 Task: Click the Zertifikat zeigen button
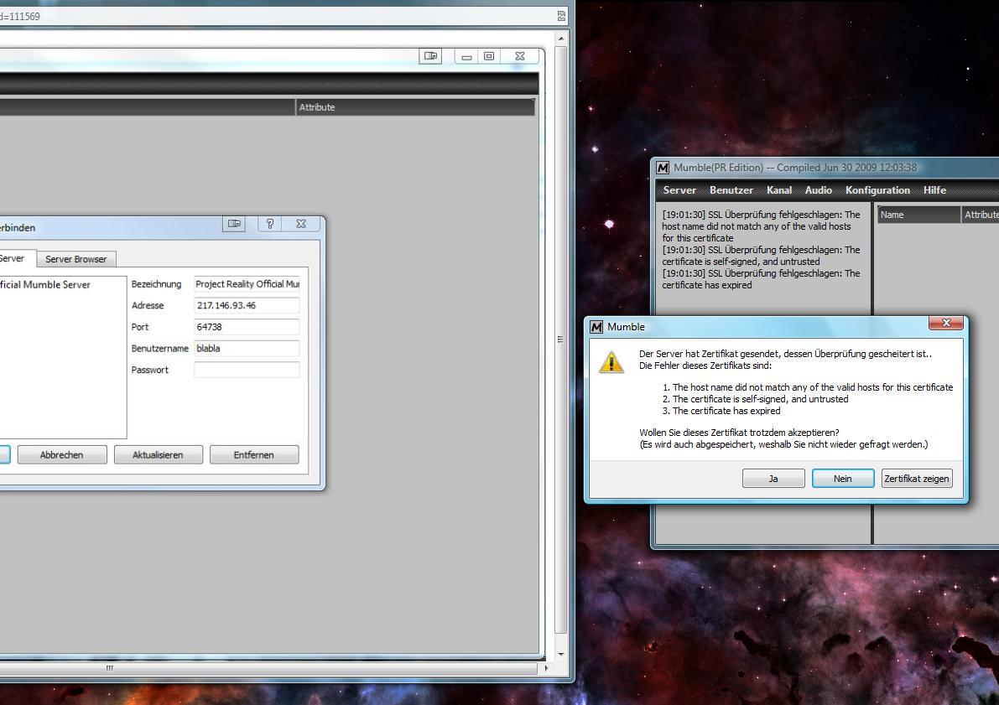(x=917, y=479)
